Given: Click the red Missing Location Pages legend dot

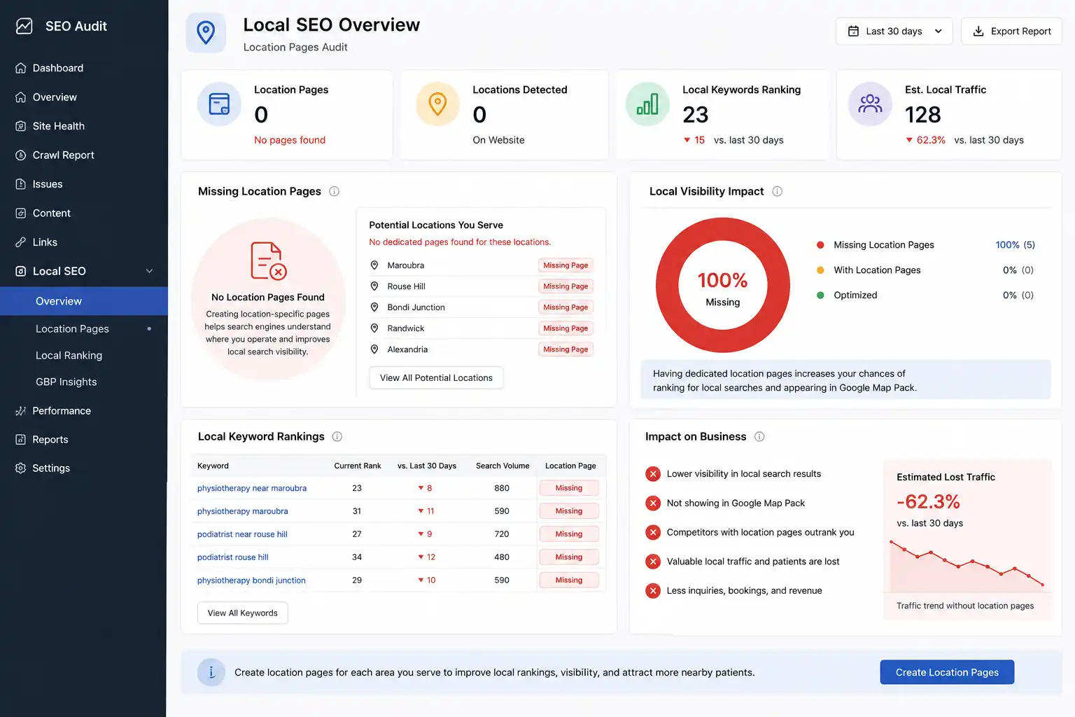Looking at the screenshot, I should click(x=820, y=245).
